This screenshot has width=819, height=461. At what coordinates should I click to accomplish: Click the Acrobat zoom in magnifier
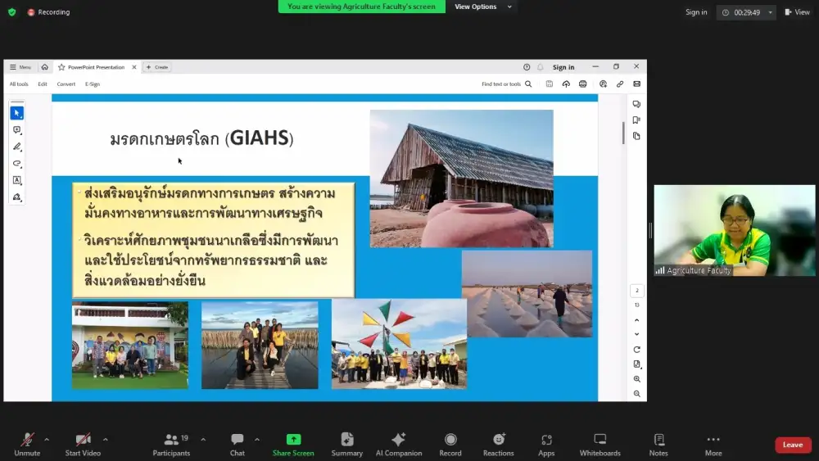(x=636, y=379)
